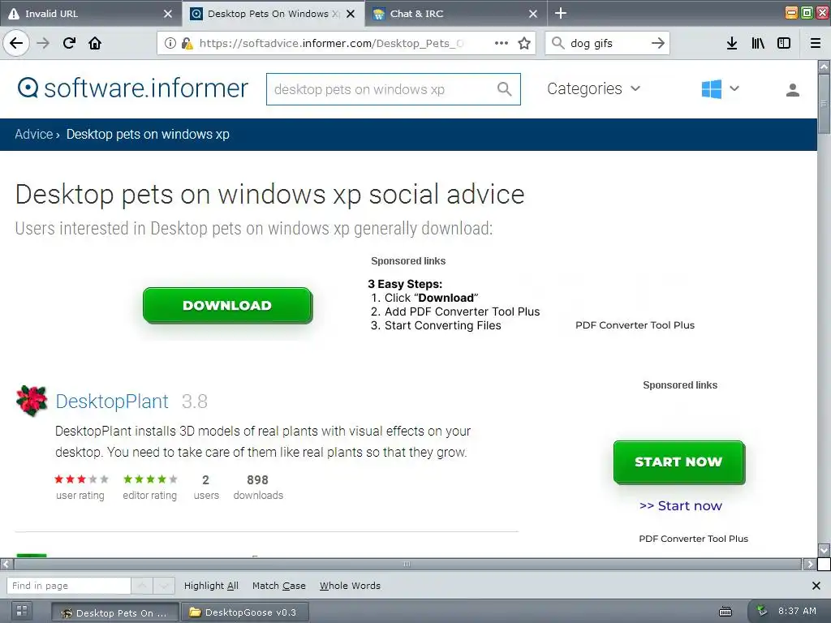Image resolution: width=831 pixels, height=623 pixels.
Task: Focus the dog gifs search box
Action: pyautogui.click(x=607, y=43)
